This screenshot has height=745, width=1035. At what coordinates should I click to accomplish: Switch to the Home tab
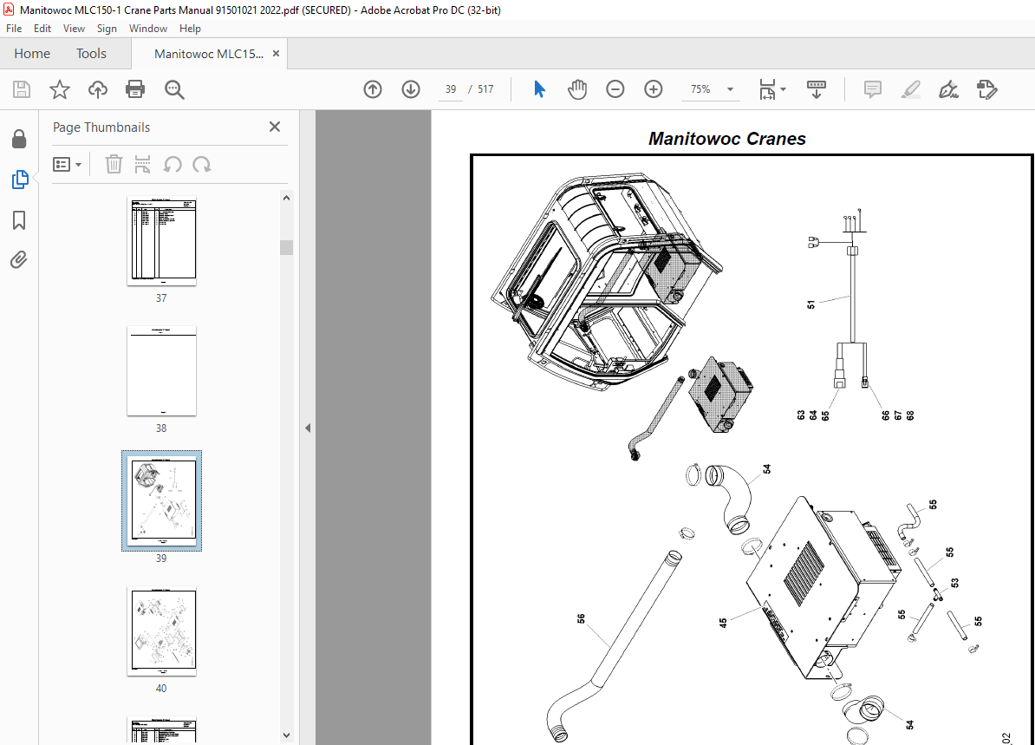click(x=32, y=54)
